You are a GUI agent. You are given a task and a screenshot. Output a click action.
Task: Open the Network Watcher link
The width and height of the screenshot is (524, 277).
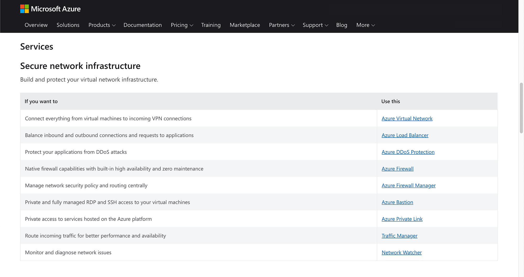[x=402, y=252]
